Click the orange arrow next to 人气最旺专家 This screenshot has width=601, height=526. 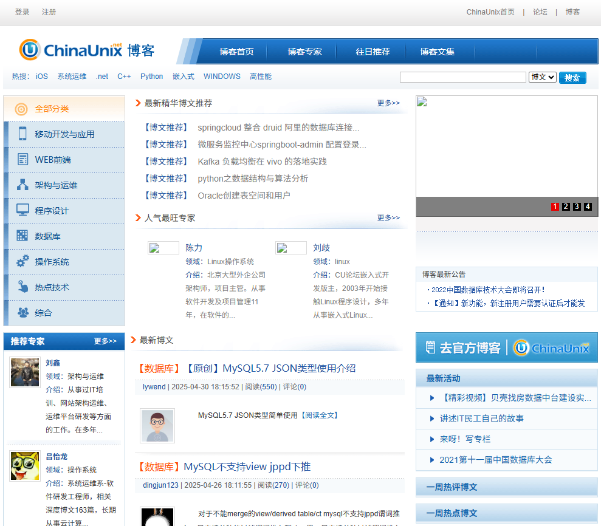coord(138,218)
